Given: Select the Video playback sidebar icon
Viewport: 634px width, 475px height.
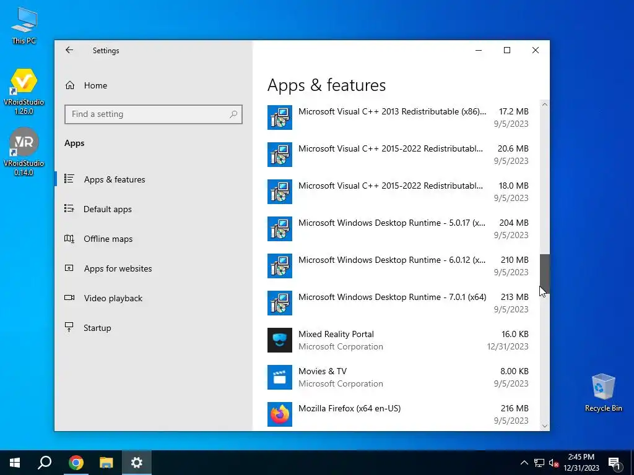Looking at the screenshot, I should (69, 297).
